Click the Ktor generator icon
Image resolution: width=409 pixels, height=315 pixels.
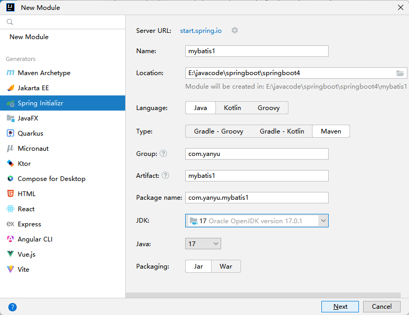[10, 164]
